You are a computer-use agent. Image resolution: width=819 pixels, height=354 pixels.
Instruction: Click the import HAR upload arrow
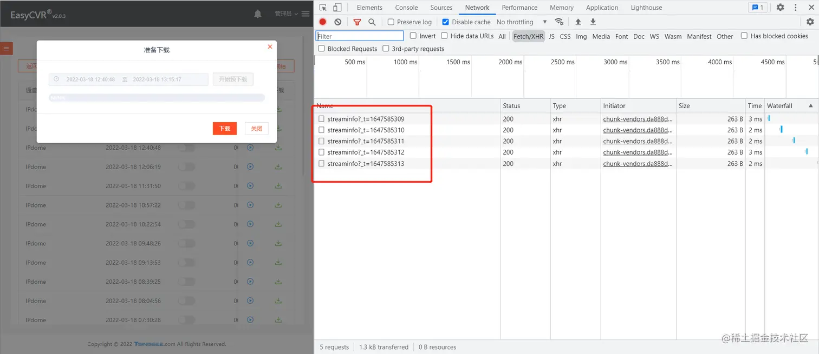tap(578, 22)
